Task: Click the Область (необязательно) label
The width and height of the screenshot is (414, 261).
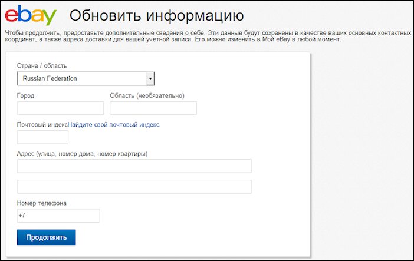Action: tap(147, 95)
